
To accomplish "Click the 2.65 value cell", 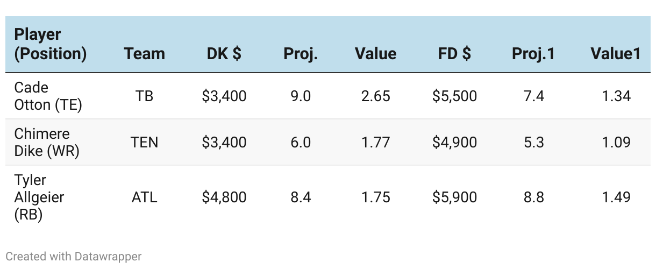I will [375, 96].
